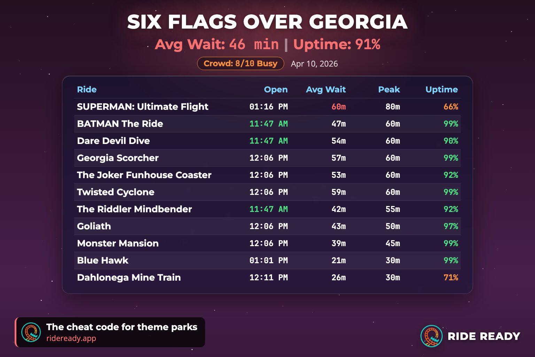Click SUPERMAN's 60m average wait

339,107
